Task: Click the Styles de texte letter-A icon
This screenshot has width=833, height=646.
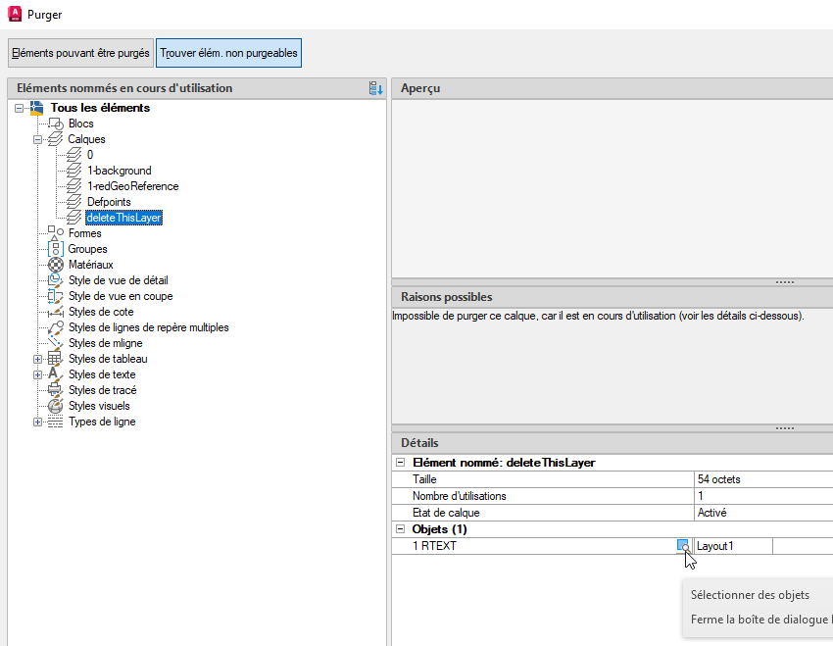Action: 54,374
